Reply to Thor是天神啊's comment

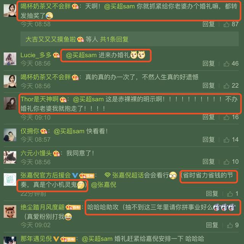pos(209,117)
